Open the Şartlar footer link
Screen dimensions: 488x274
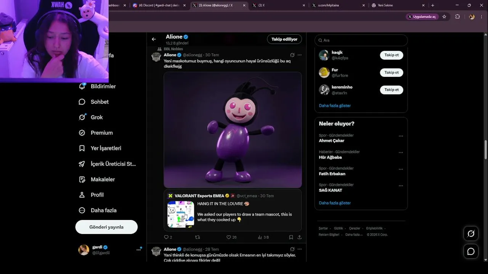pos(323,228)
